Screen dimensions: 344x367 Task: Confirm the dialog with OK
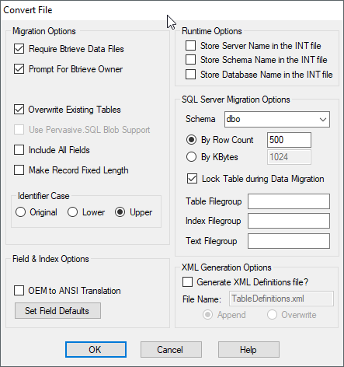(x=96, y=350)
